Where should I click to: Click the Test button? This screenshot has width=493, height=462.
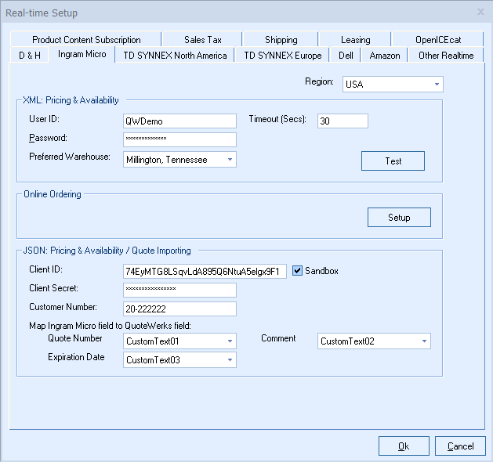(x=393, y=161)
